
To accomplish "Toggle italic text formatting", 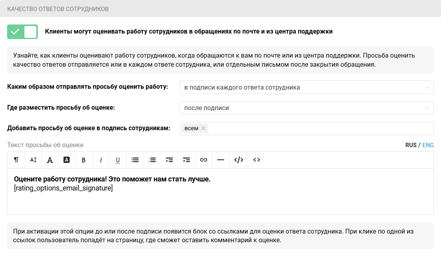I will [101, 160].
